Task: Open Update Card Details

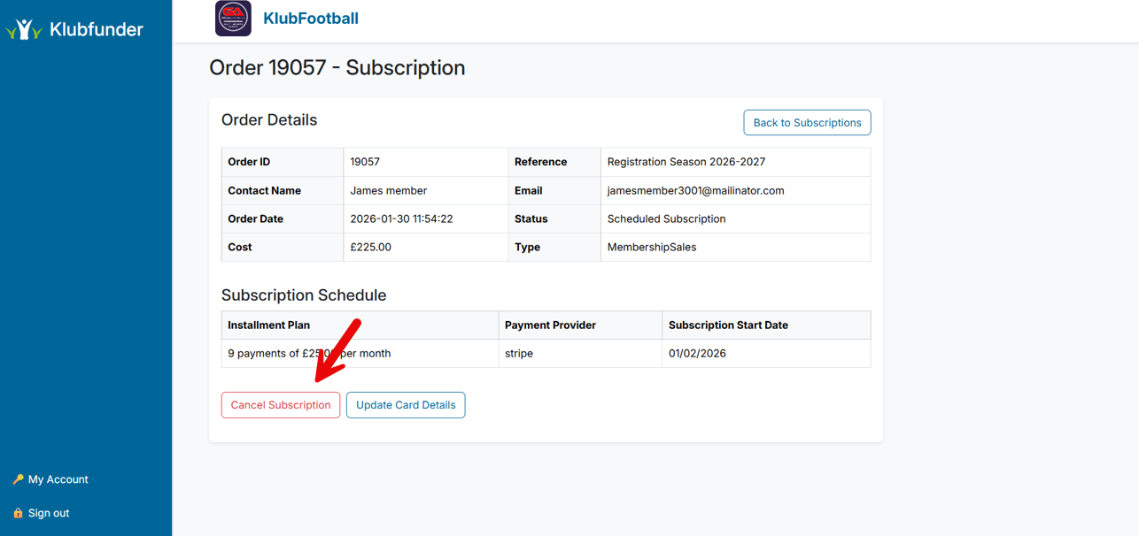Action: click(x=406, y=405)
